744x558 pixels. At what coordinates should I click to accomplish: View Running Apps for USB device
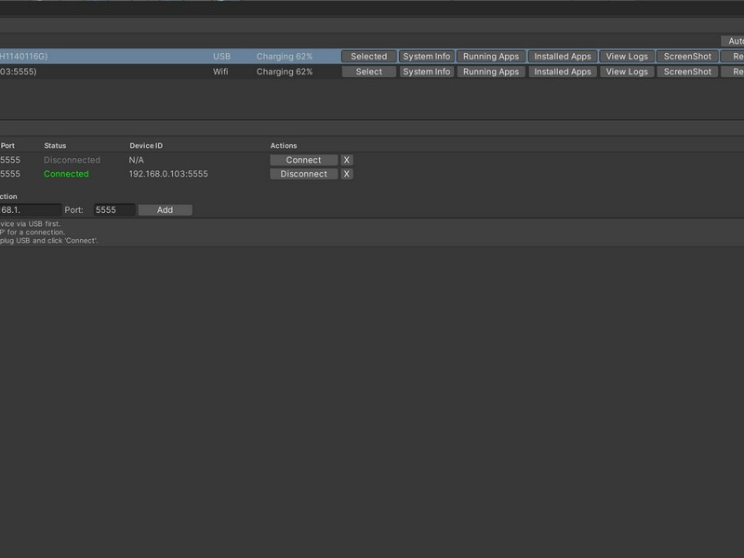(x=491, y=57)
